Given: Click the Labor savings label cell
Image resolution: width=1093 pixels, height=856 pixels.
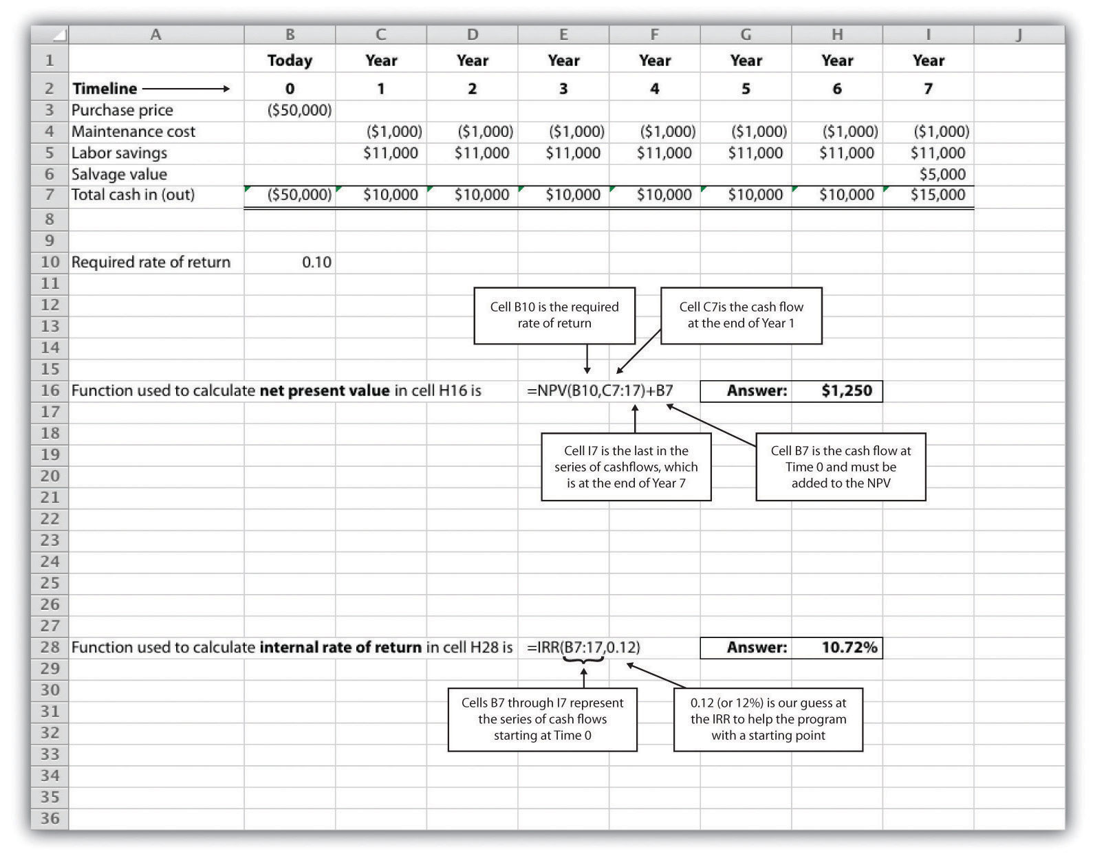Looking at the screenshot, I should [x=119, y=153].
